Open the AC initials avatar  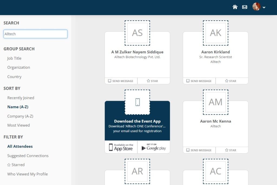click(x=216, y=172)
